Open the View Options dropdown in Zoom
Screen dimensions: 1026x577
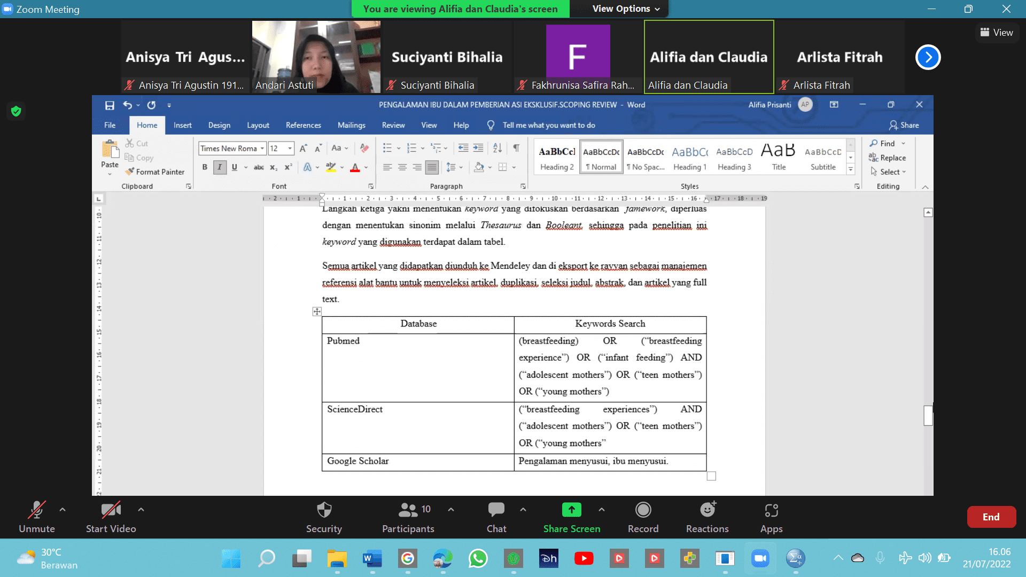click(x=626, y=9)
